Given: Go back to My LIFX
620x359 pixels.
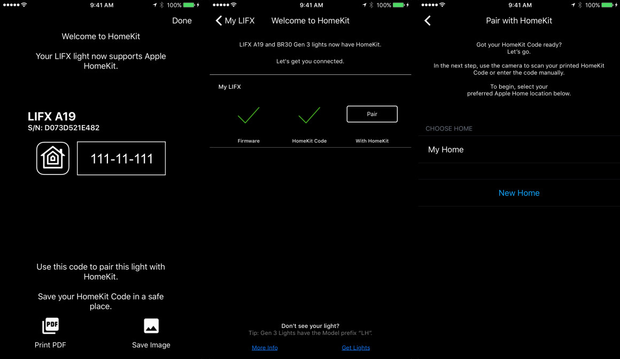Looking at the screenshot, I should click(235, 20).
